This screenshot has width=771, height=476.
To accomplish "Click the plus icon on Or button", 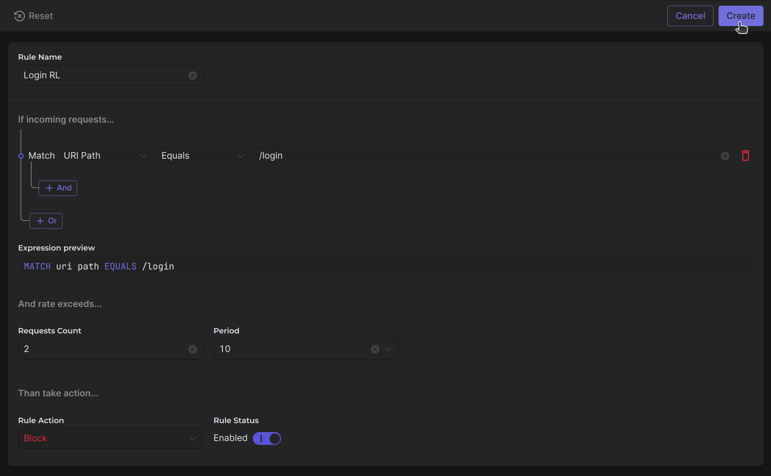I will 40,221.
